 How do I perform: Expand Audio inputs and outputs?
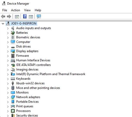click(8, 28)
